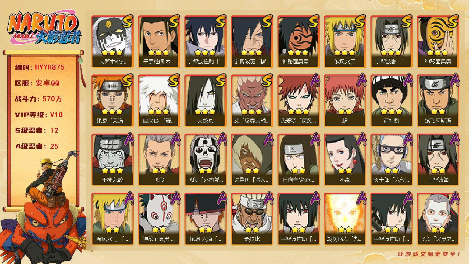The width and height of the screenshot is (469, 264).
Task: Open the 波风水门 S-rank card
Action: pos(345,41)
